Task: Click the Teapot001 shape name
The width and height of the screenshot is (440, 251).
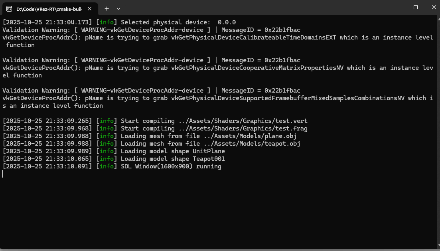Action: (209, 159)
